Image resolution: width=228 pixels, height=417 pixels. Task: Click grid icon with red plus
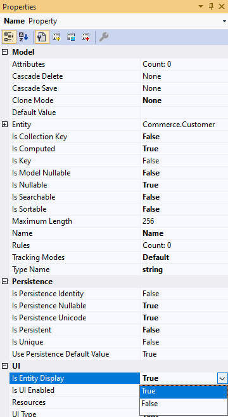[85, 37]
